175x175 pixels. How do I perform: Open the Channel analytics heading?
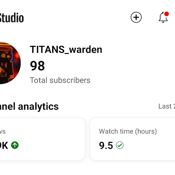[29, 107]
